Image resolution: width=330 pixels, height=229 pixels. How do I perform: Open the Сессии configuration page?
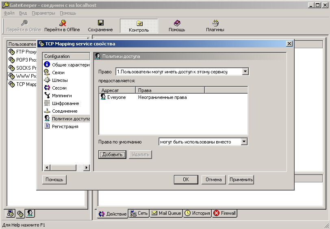55,88
